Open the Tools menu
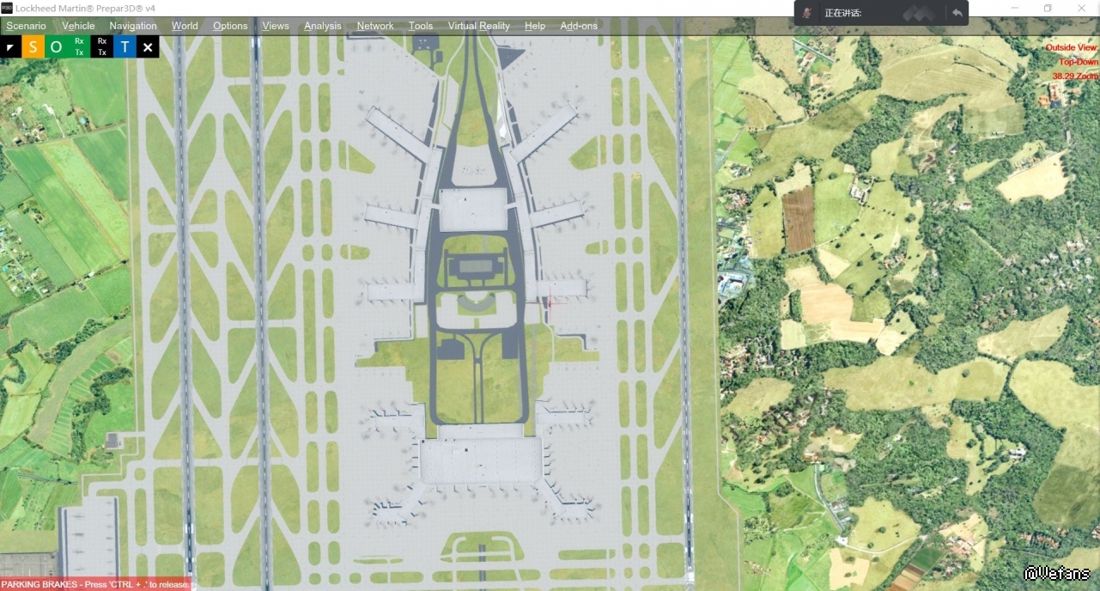Screen dimensions: 1100x591 421,26
